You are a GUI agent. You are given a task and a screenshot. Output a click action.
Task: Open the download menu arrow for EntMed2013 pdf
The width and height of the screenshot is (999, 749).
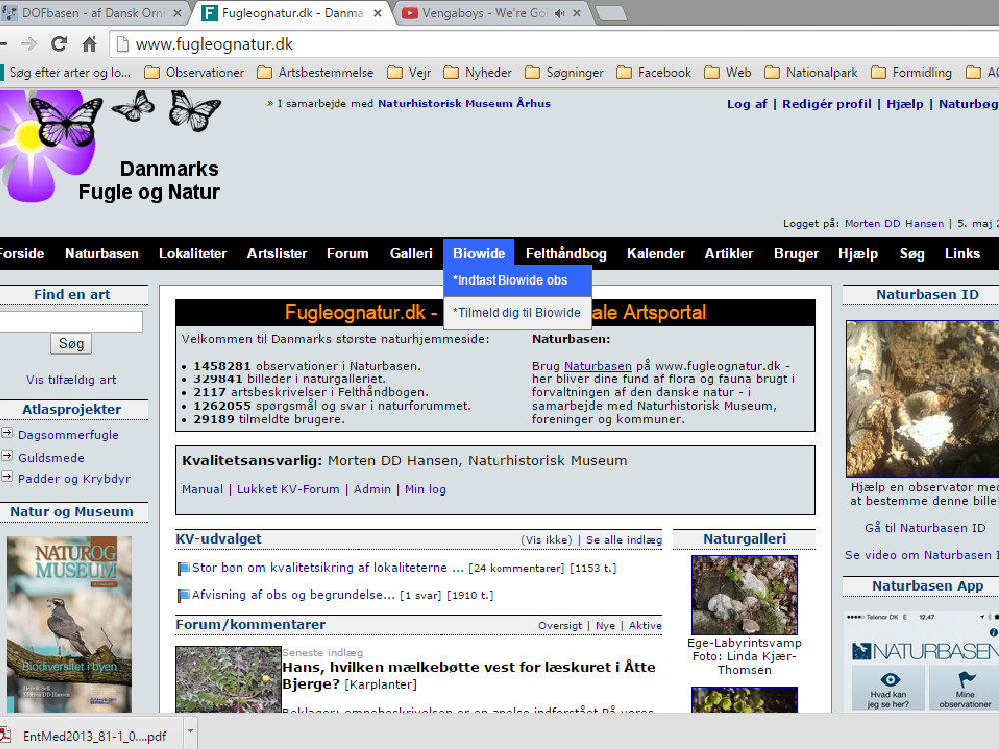[190, 731]
